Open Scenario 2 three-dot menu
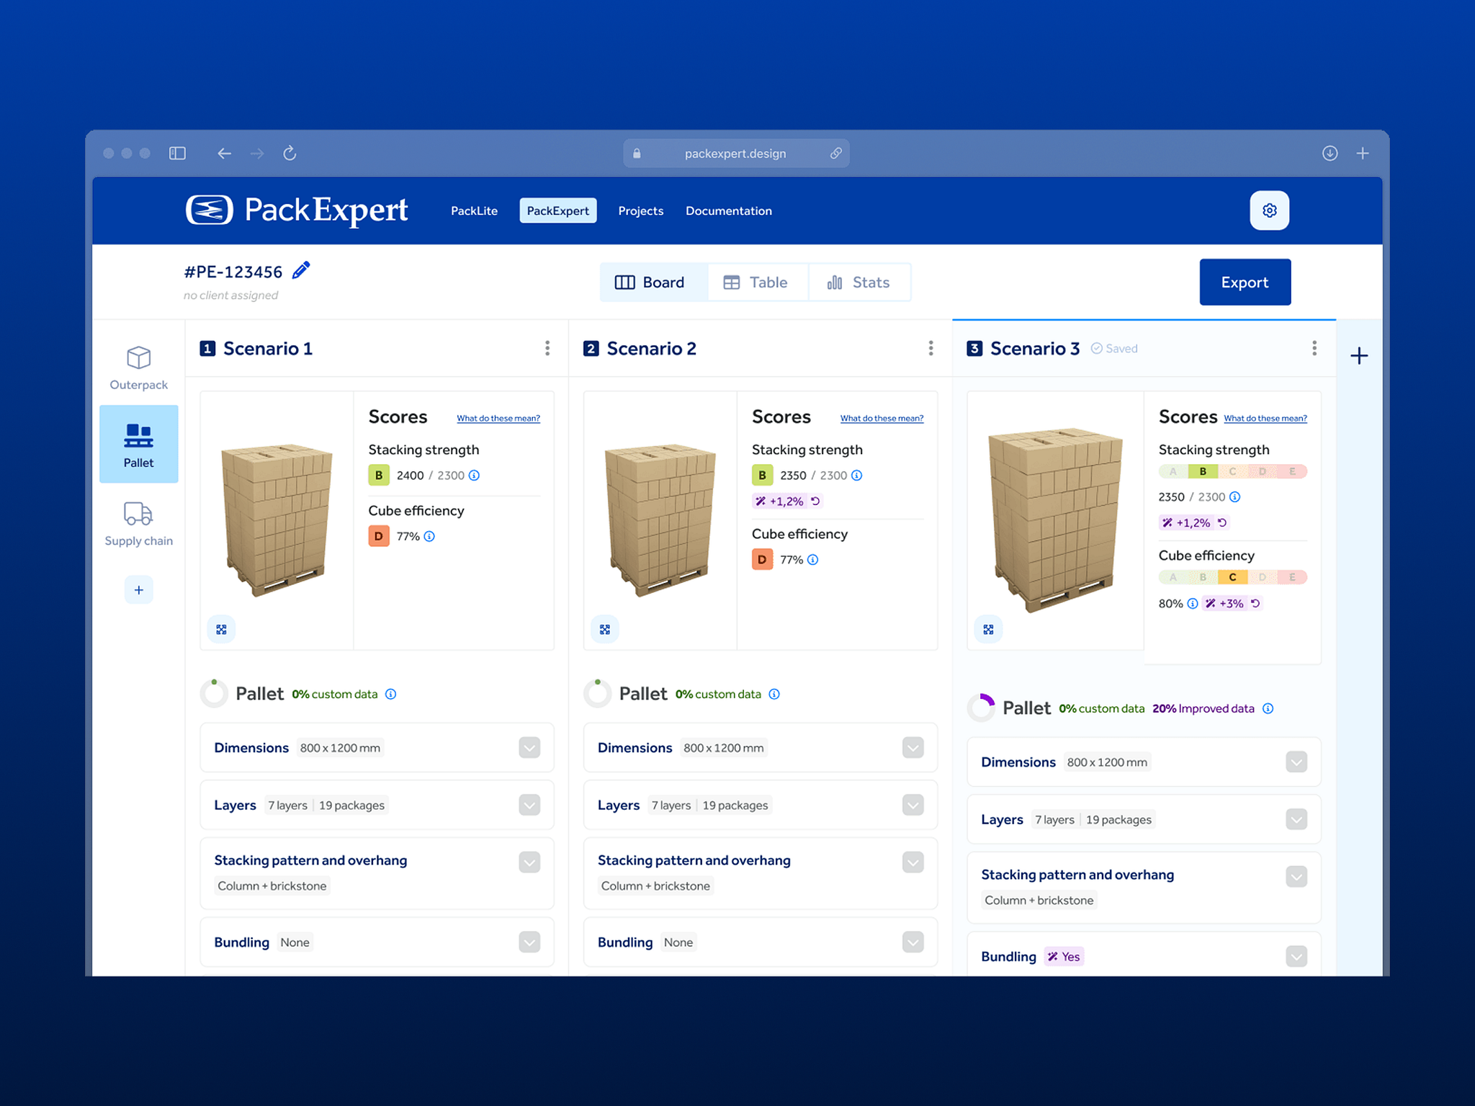The image size is (1475, 1106). (x=931, y=349)
